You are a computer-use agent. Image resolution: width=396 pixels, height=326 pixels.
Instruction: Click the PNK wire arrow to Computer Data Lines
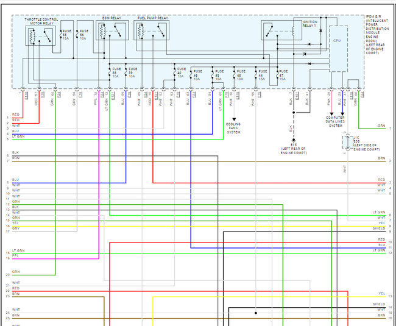pyautogui.click(x=331, y=114)
